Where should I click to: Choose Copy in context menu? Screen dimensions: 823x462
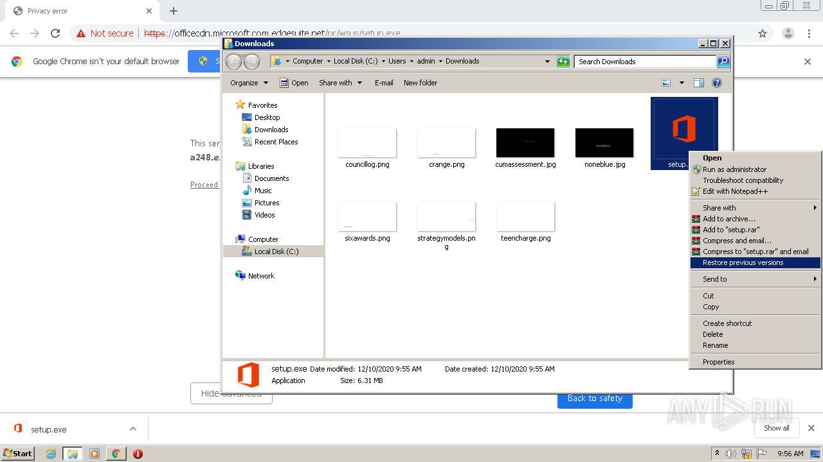click(755, 307)
